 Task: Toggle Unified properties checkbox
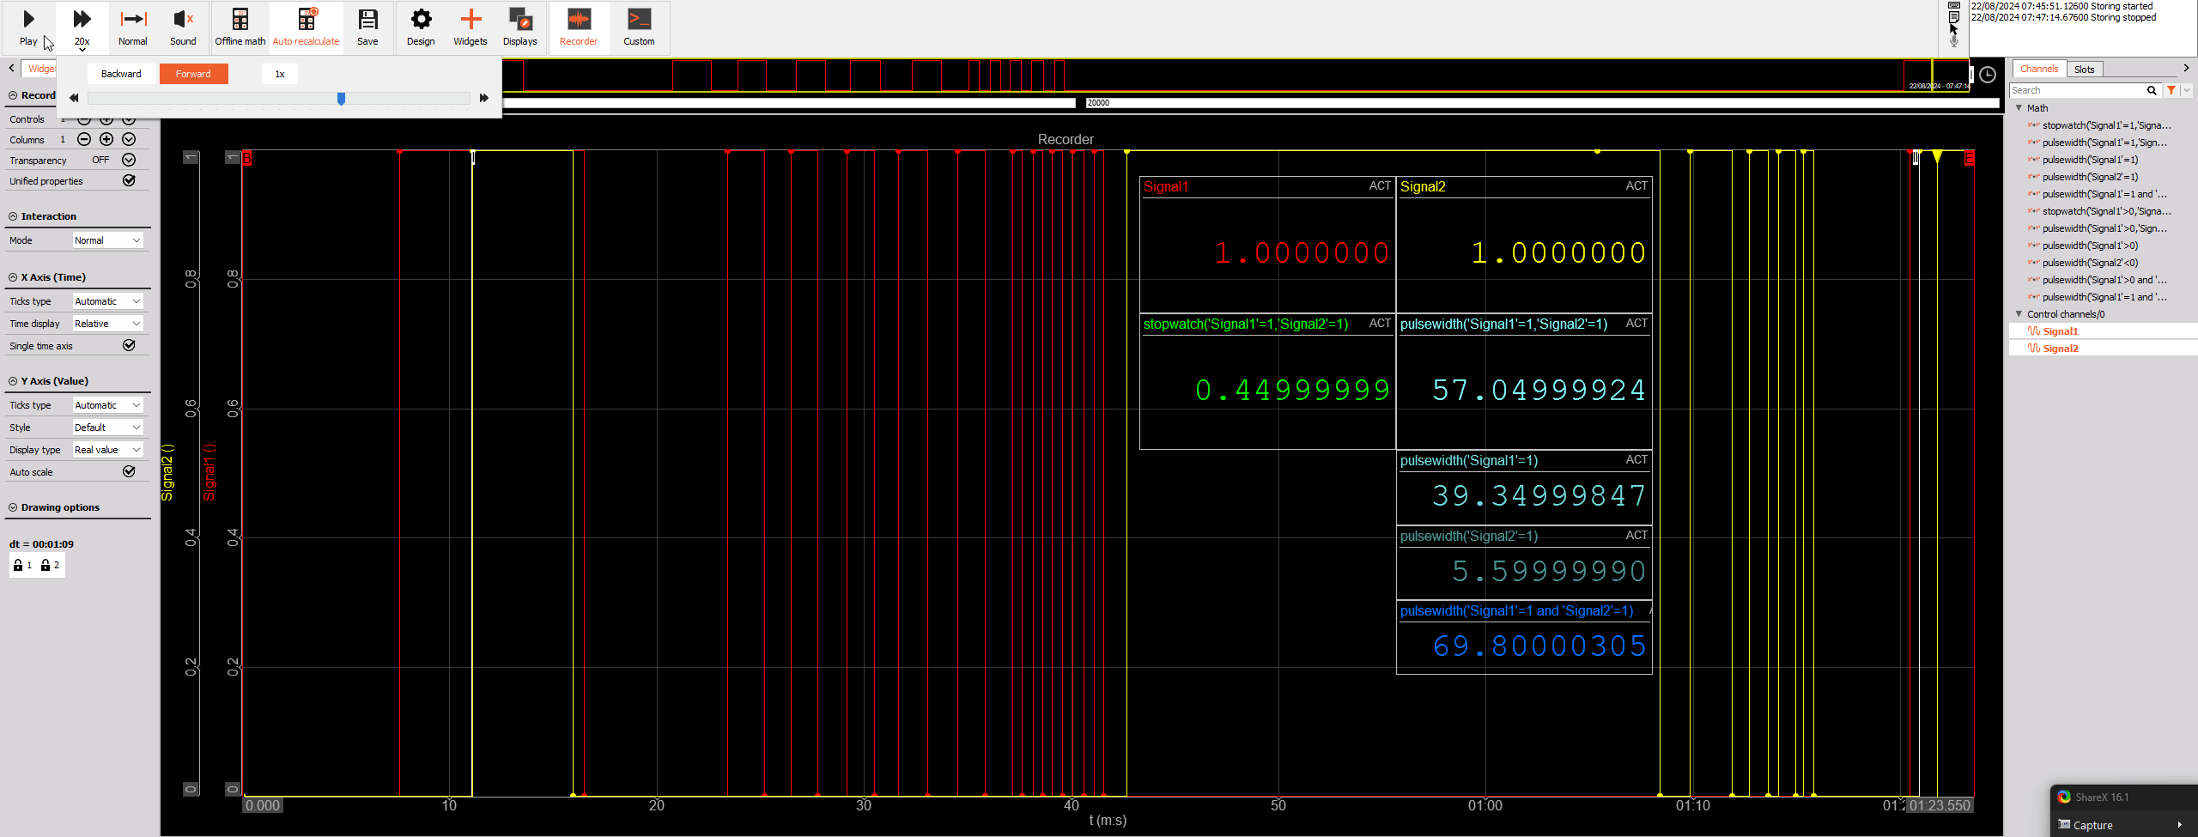pyautogui.click(x=129, y=180)
